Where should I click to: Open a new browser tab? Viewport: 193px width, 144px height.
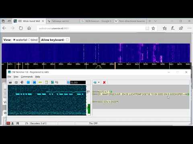pos(150,21)
